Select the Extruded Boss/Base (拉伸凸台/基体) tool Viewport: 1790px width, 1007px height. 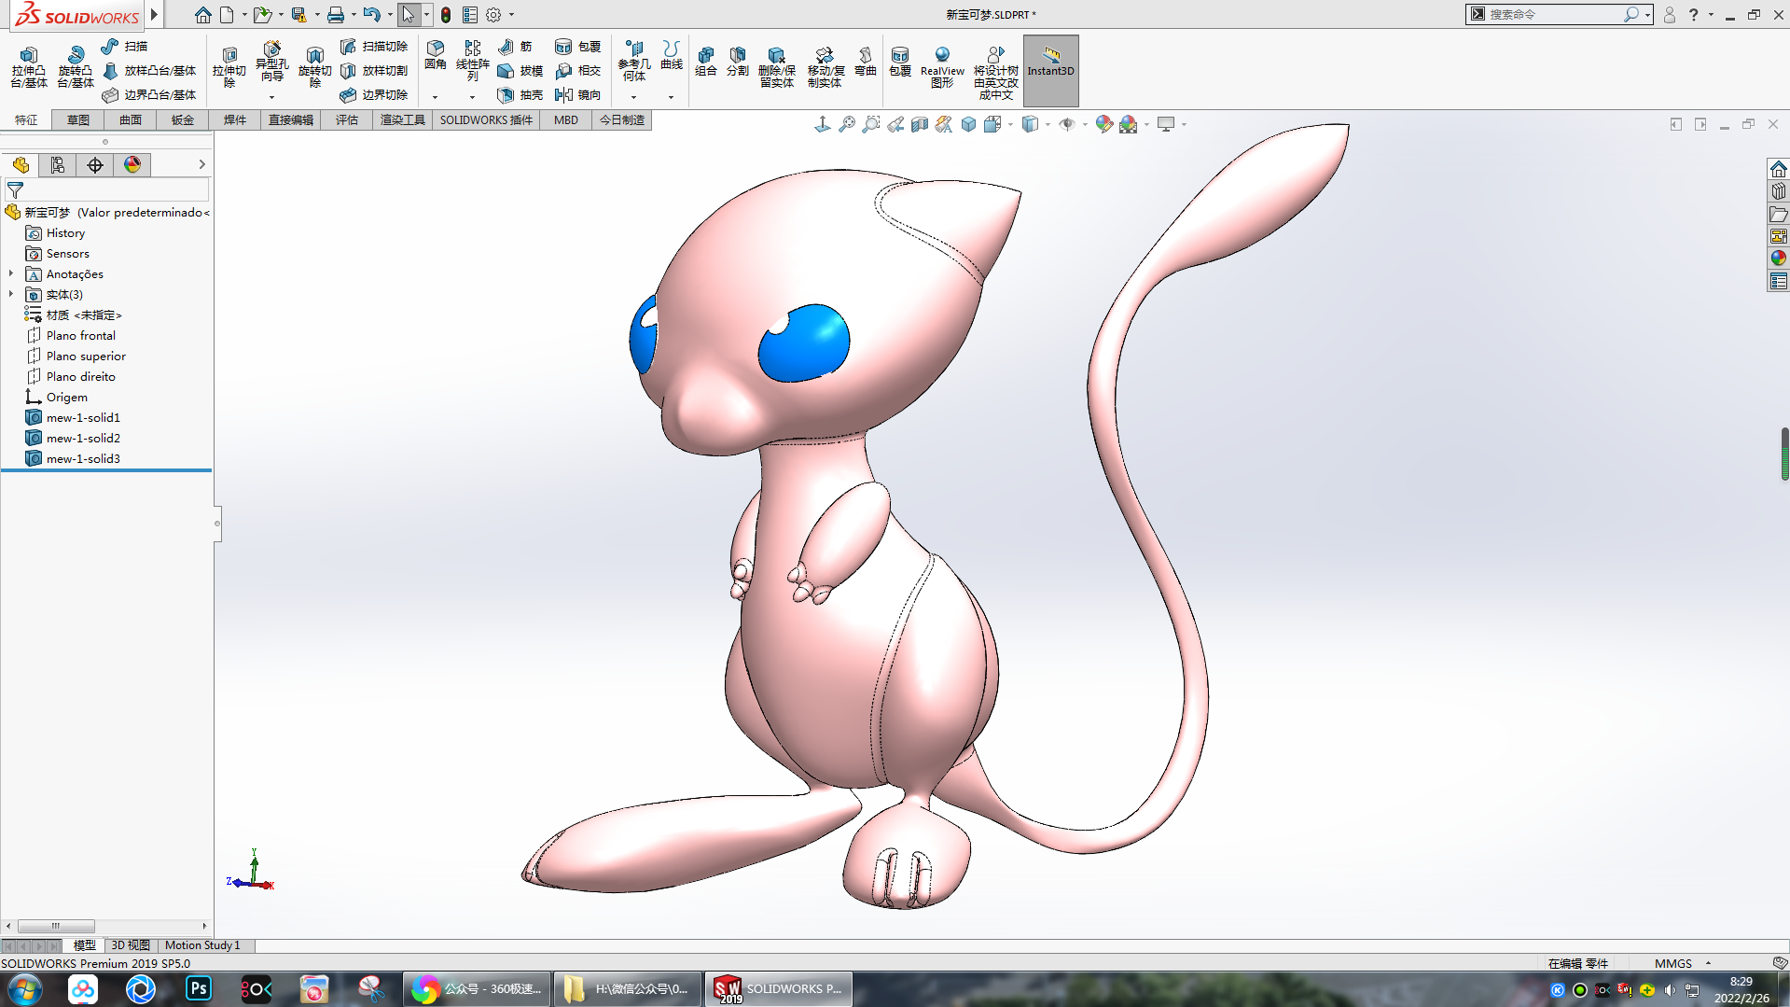29,66
